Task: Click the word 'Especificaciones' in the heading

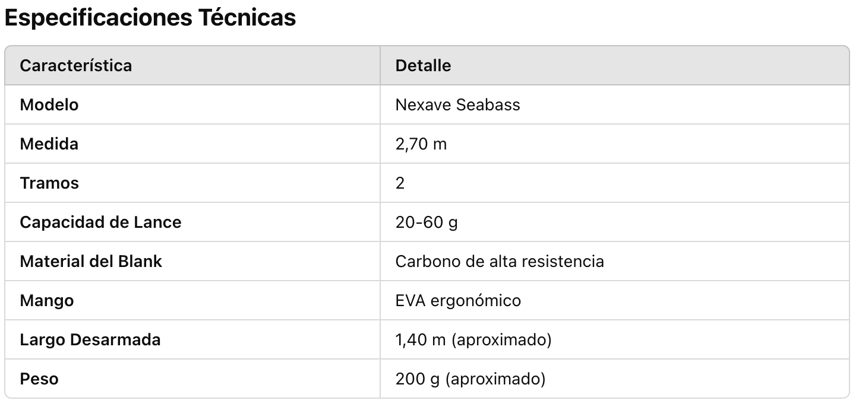Action: pos(96,18)
